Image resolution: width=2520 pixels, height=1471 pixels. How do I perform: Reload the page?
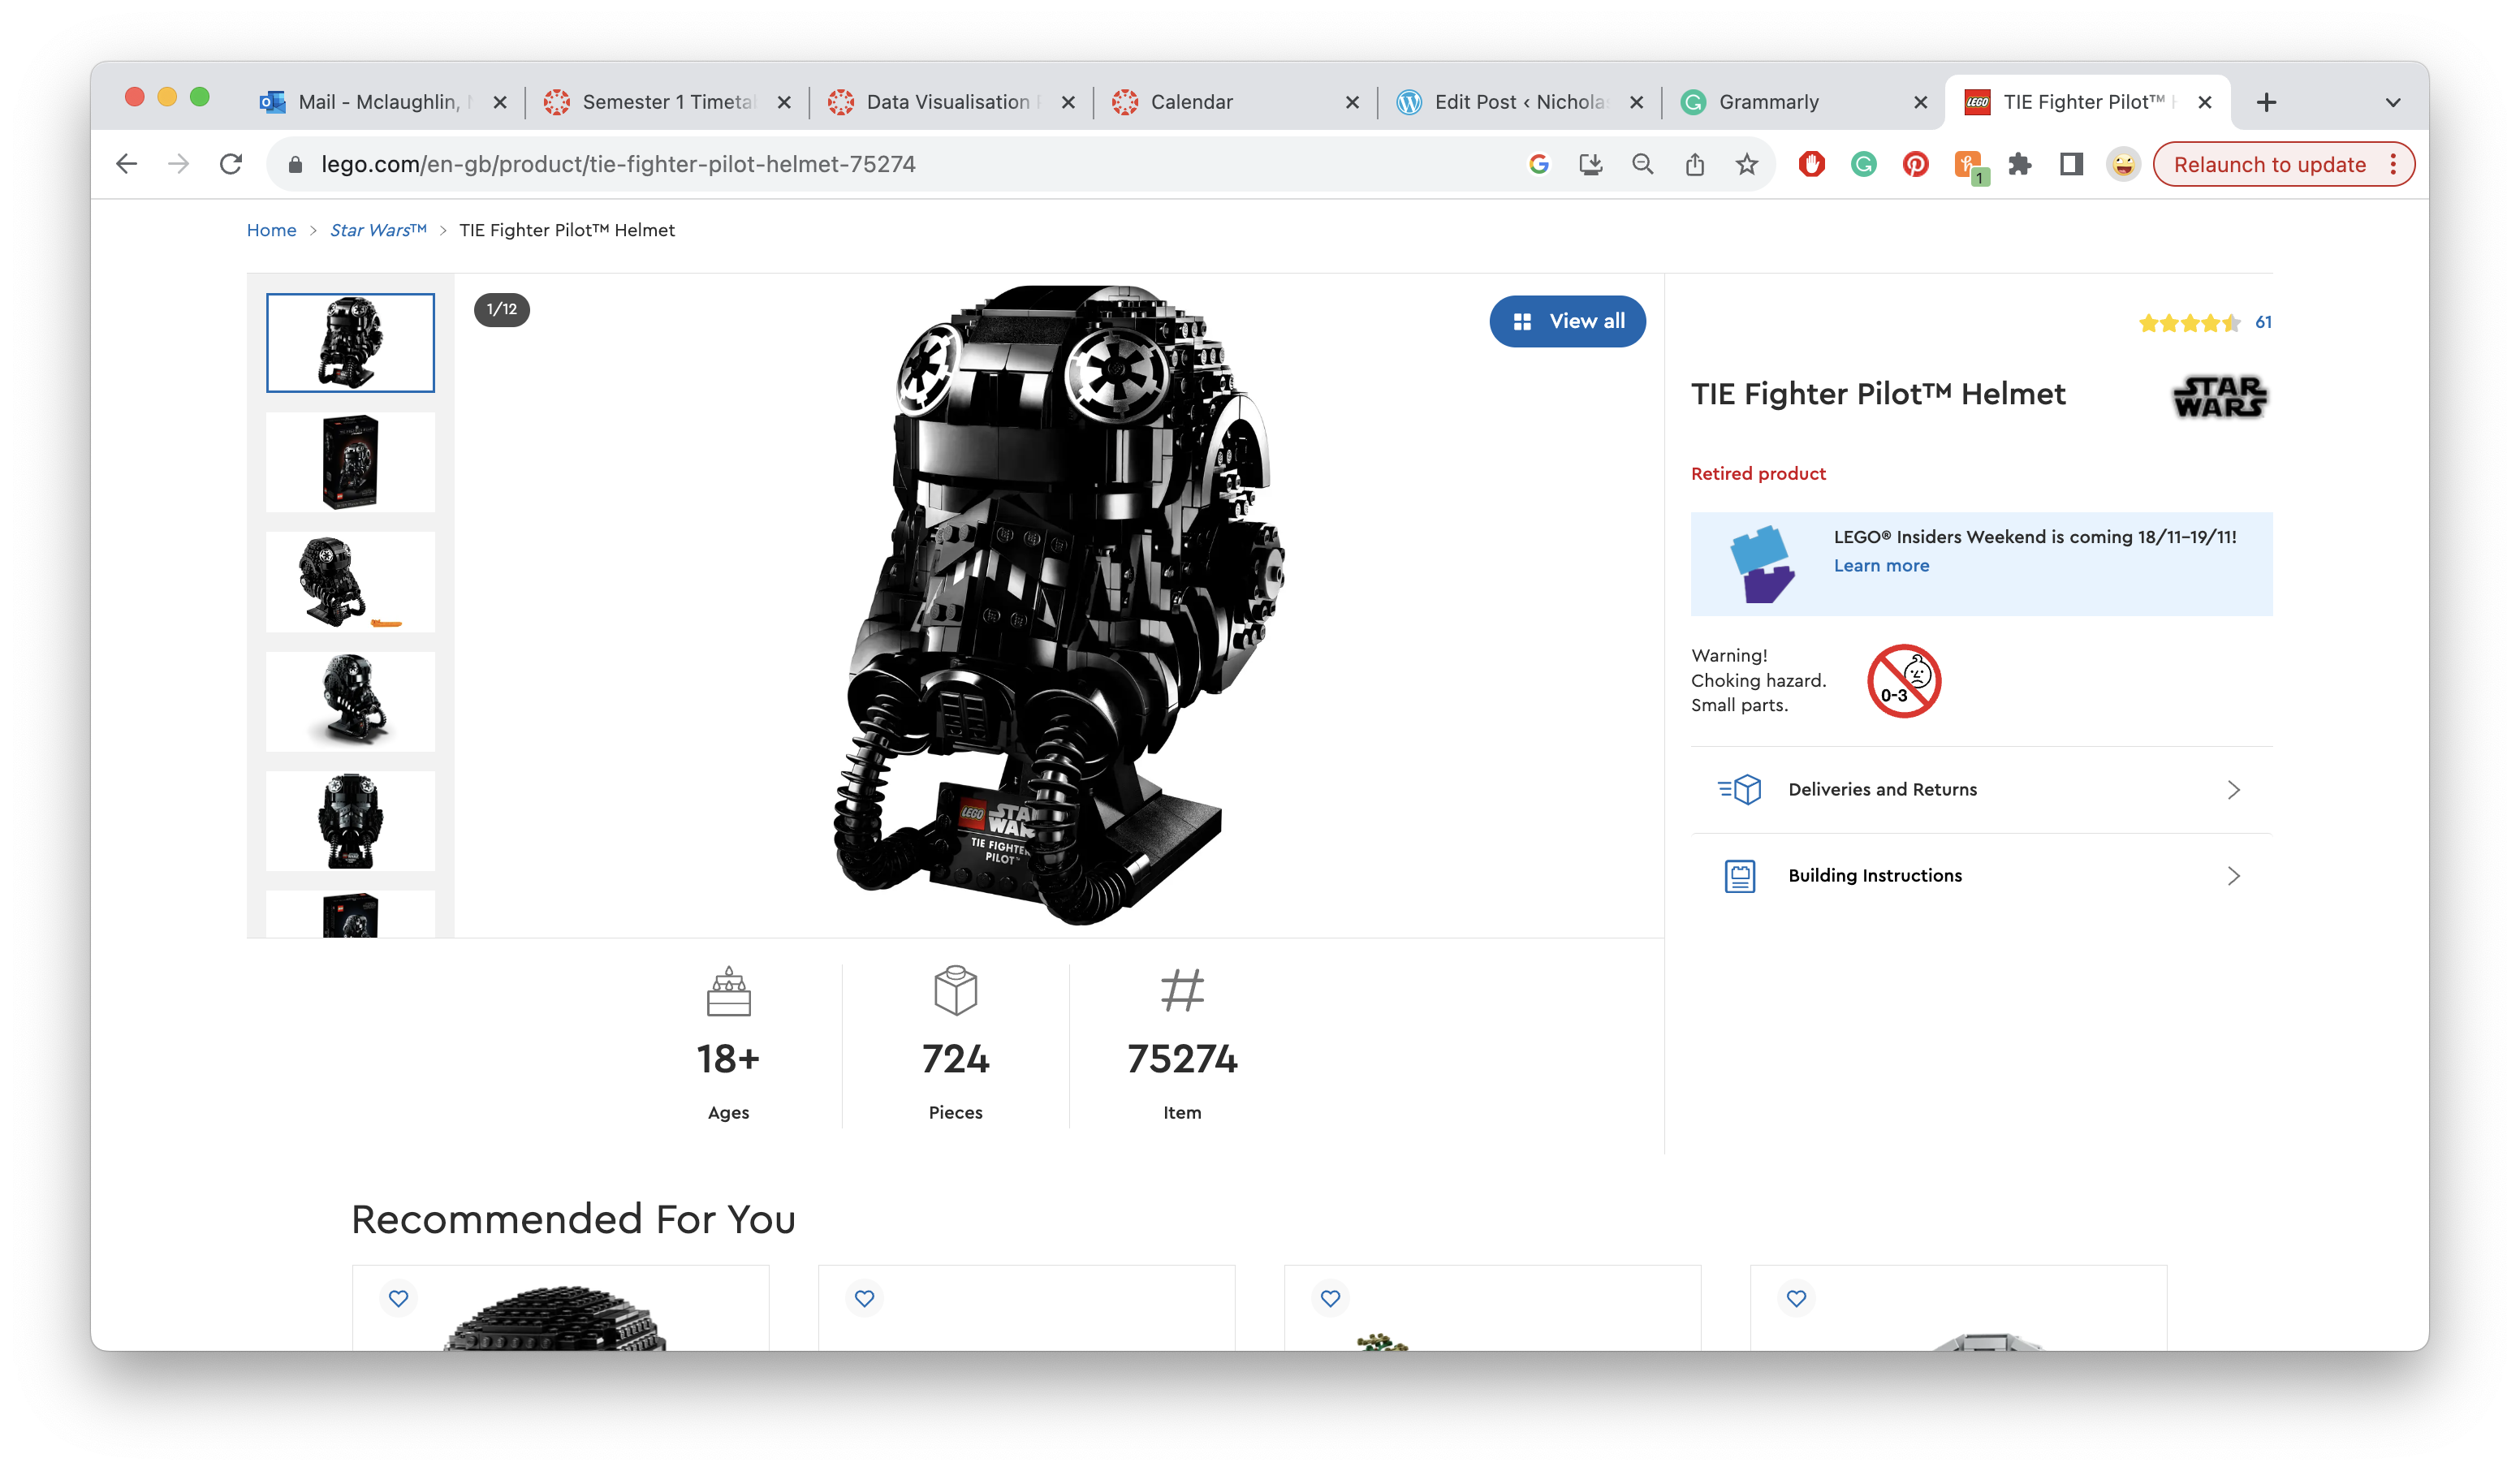[x=231, y=164]
